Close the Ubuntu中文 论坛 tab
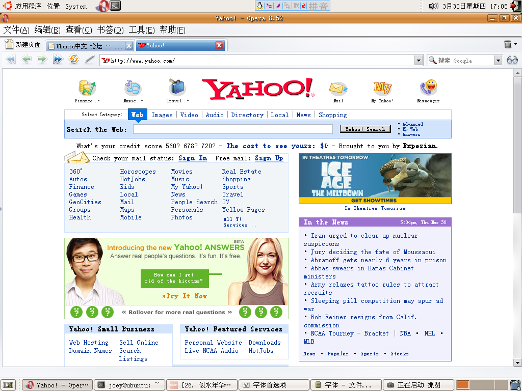 pos(128,45)
